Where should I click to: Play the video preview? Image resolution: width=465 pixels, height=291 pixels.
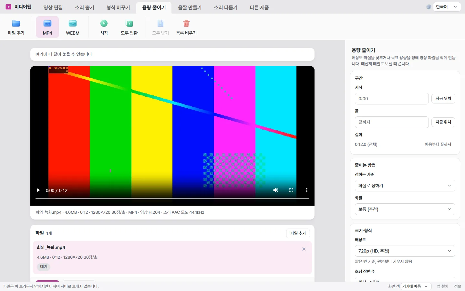pos(38,190)
